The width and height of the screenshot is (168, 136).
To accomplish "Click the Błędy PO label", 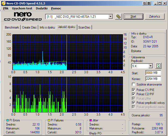I will tap(96, 133).
